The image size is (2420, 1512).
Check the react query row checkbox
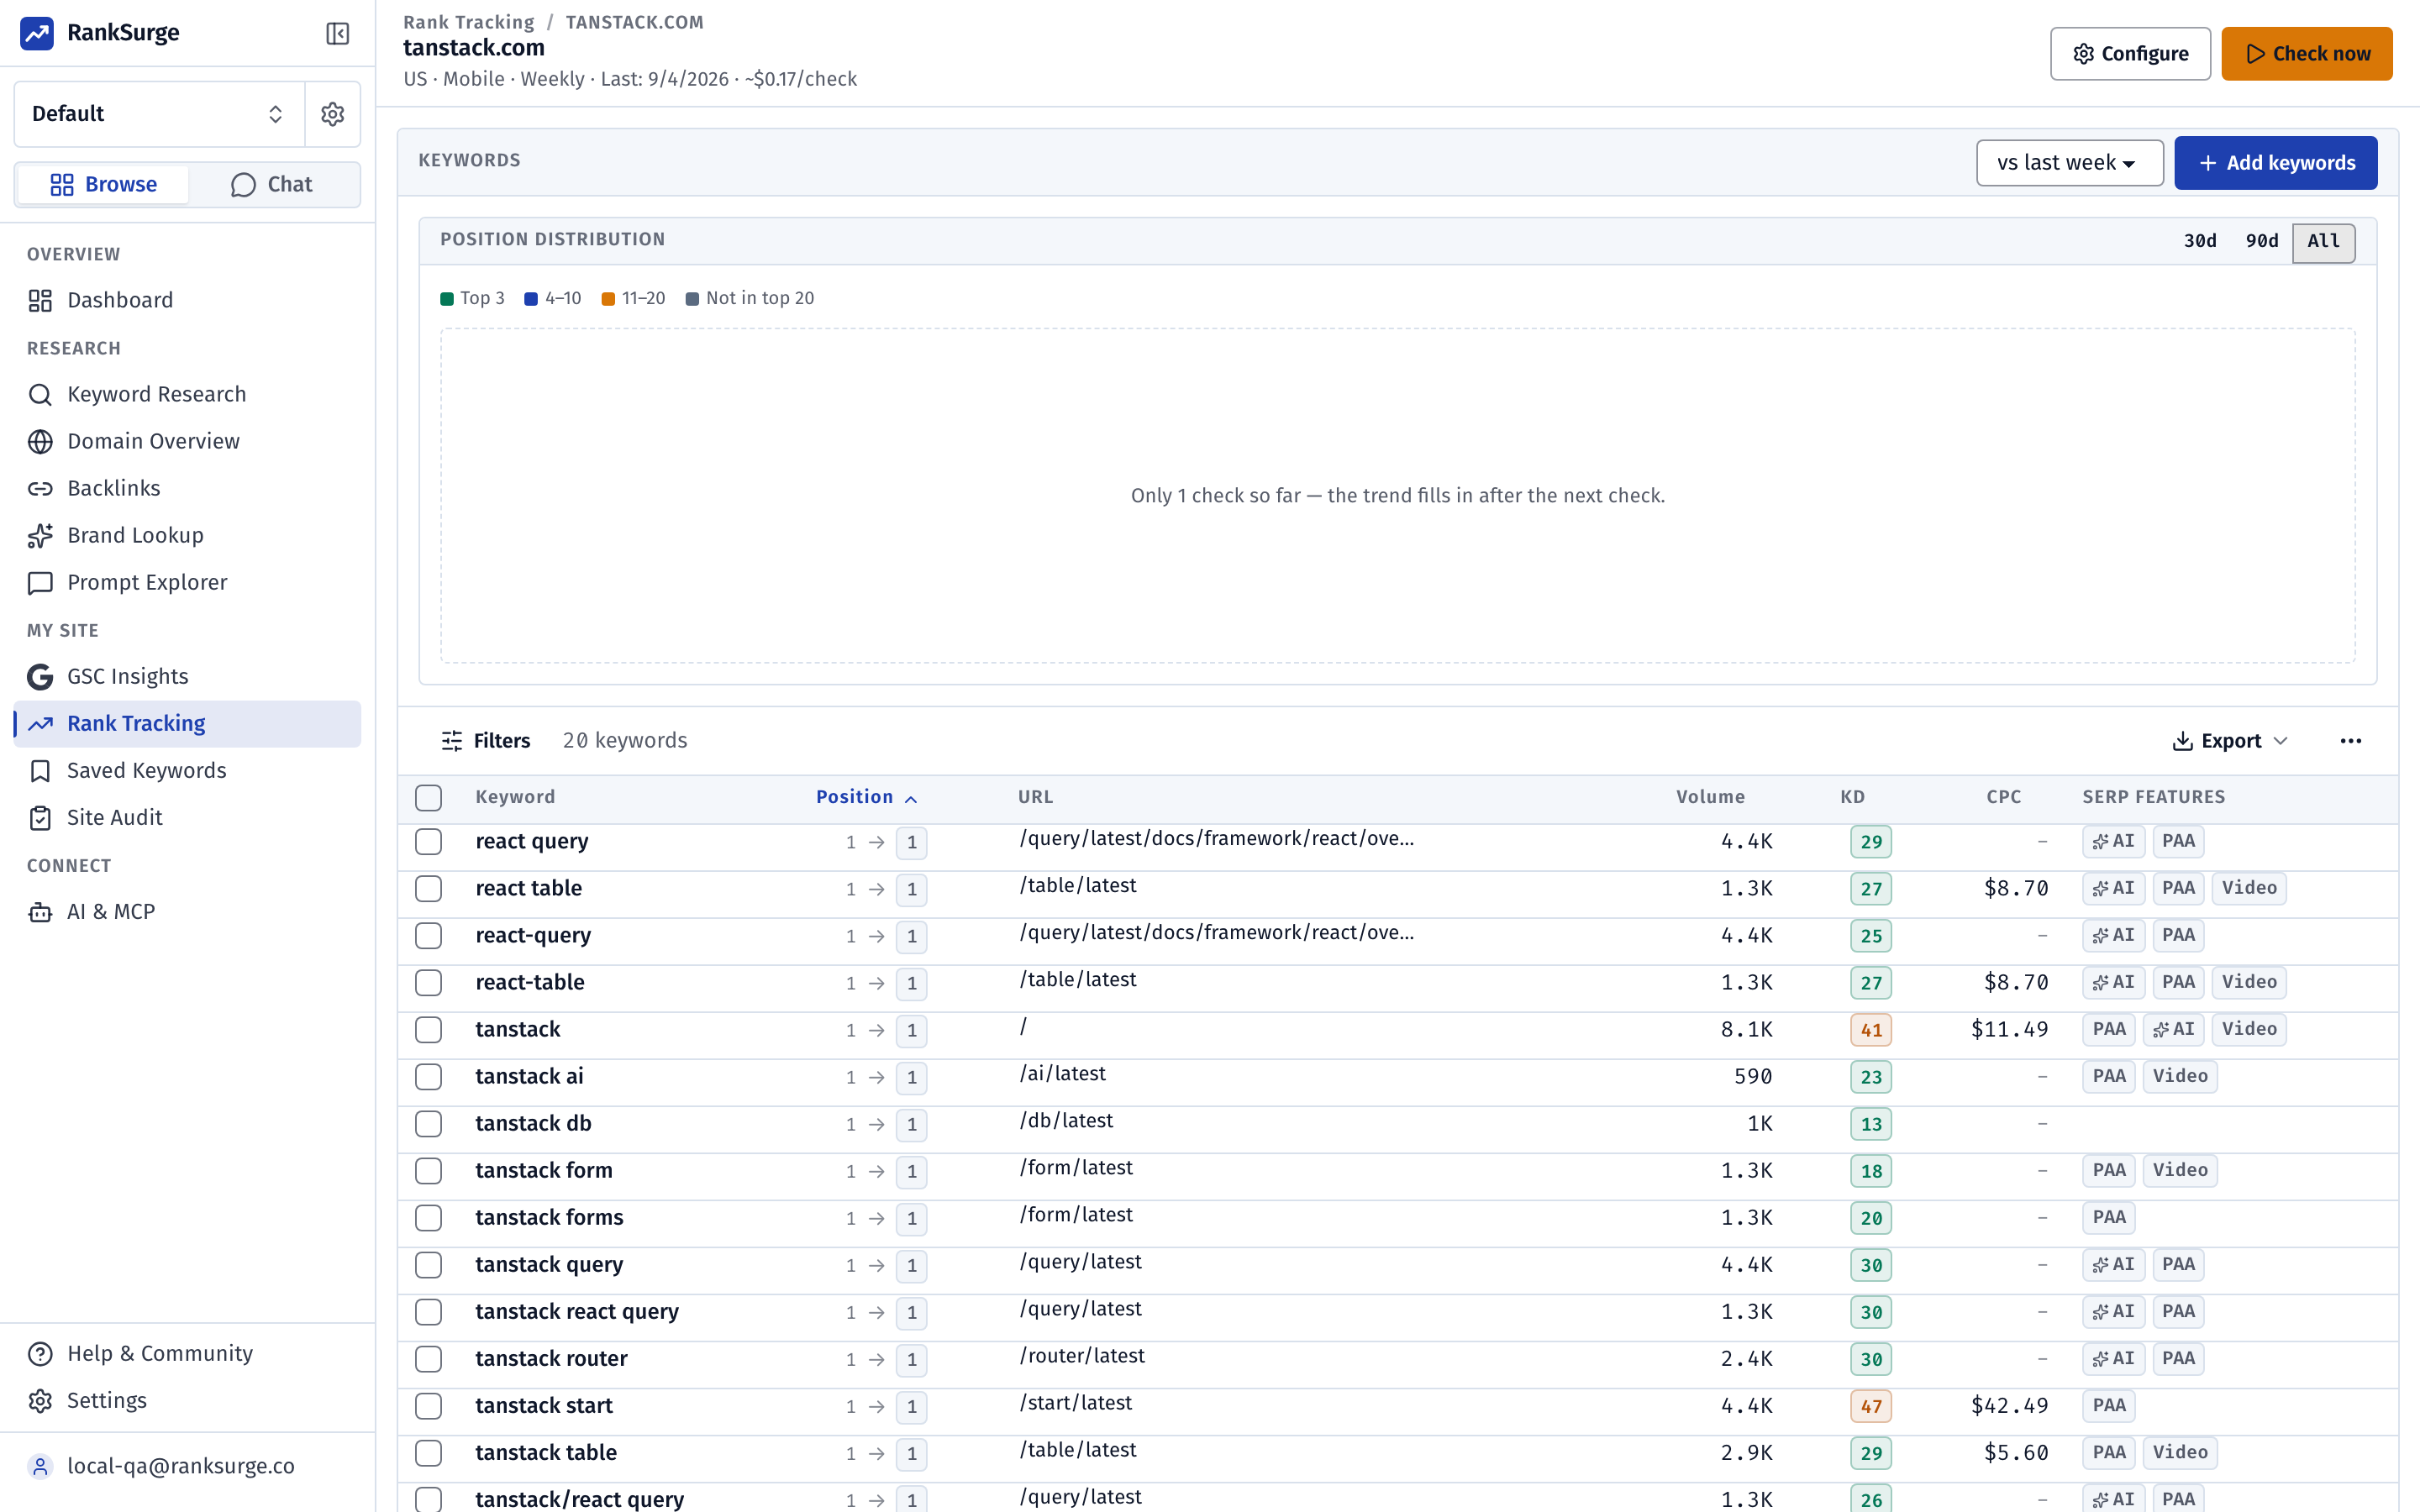[429, 841]
